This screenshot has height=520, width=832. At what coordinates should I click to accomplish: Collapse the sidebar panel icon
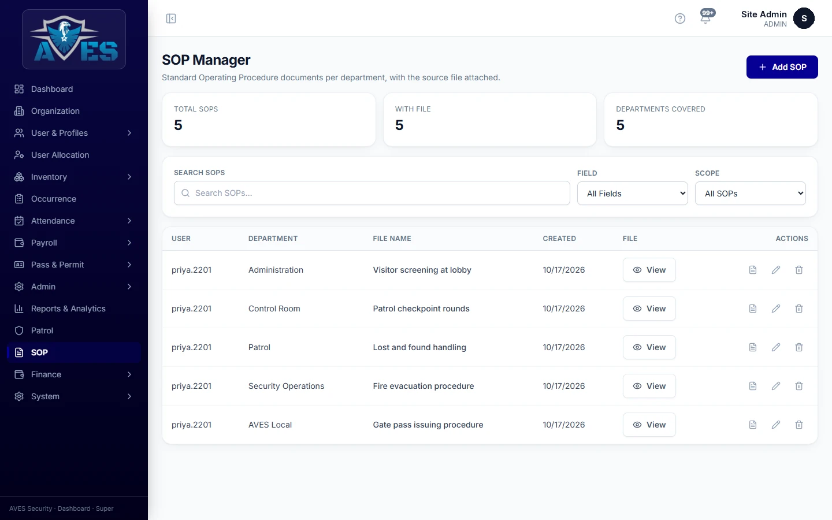click(x=171, y=18)
